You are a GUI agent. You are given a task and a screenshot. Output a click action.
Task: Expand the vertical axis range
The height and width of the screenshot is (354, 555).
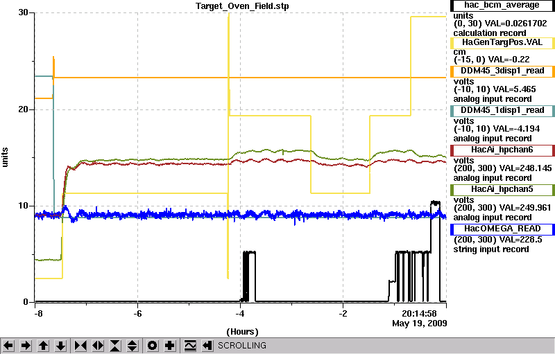pyautogui.click(x=133, y=345)
